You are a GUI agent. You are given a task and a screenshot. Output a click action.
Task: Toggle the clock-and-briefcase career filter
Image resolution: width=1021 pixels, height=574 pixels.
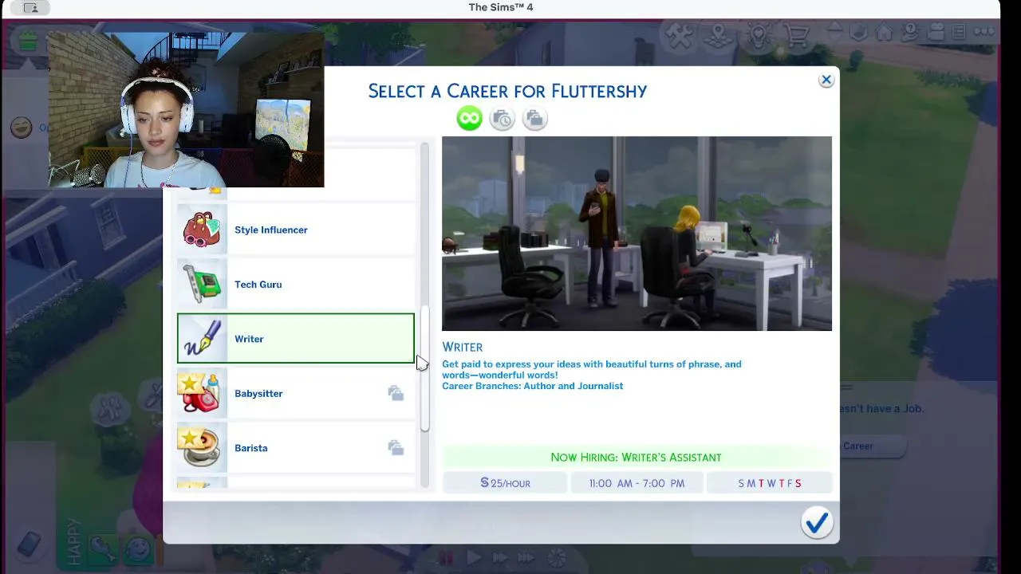[503, 119]
